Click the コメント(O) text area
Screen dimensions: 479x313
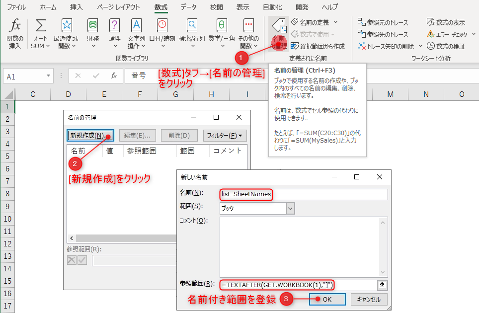point(299,247)
